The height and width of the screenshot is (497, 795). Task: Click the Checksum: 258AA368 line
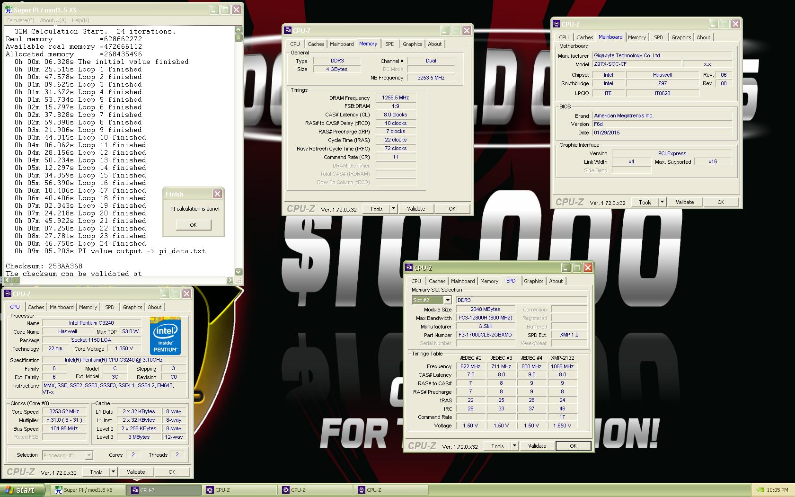(44, 266)
